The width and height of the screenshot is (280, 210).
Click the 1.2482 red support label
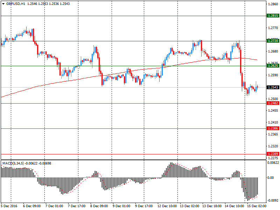273,103
